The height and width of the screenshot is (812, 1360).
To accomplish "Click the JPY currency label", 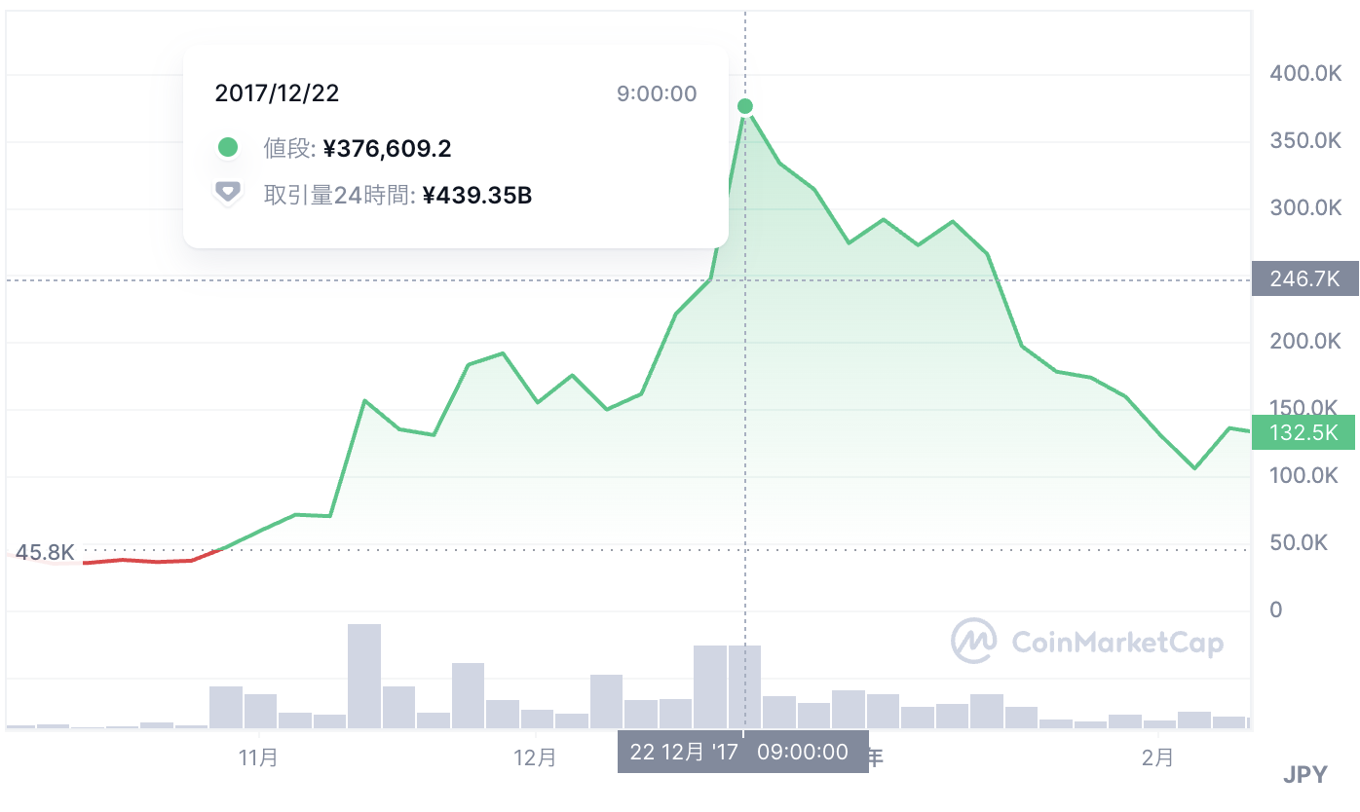I will coord(1304,775).
